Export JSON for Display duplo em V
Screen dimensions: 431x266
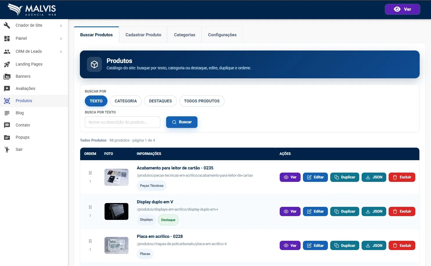click(374, 211)
